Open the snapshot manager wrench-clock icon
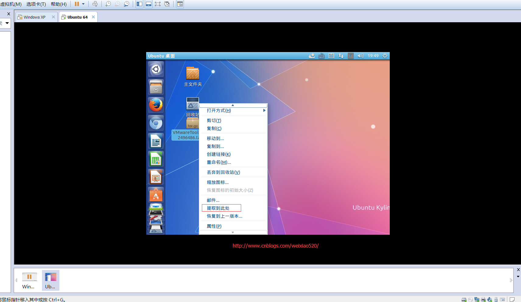The image size is (521, 302). [126, 4]
